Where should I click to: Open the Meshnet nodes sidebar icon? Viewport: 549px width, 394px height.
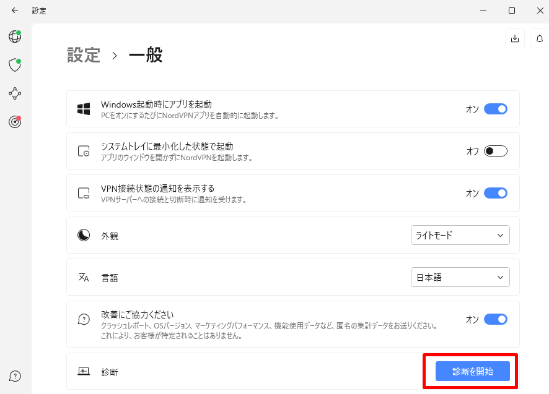pyautogui.click(x=15, y=93)
